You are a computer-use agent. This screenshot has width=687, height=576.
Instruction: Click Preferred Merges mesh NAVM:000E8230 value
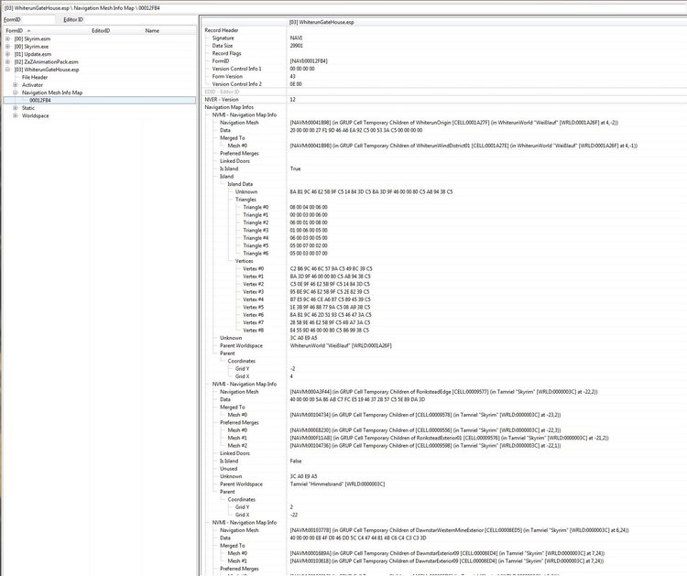(x=425, y=430)
